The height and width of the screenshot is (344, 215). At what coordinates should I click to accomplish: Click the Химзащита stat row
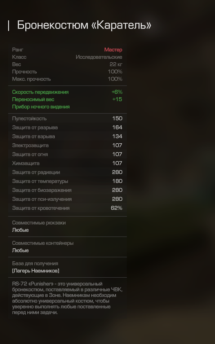[x=67, y=163]
